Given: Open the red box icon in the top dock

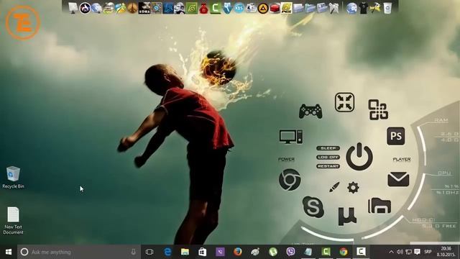Looking at the screenshot, I should pos(275,8).
